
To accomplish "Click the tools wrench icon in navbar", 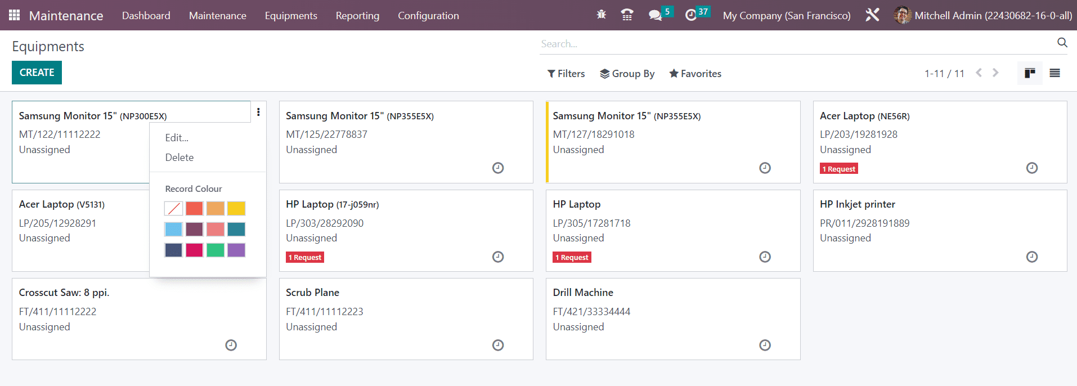I will 872,15.
